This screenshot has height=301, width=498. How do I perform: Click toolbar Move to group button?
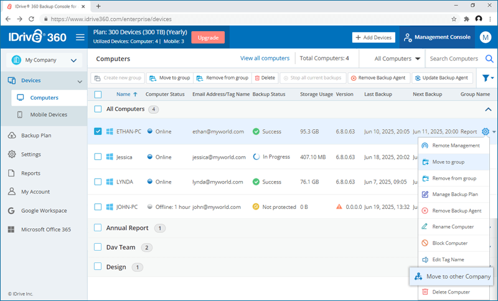169,78
